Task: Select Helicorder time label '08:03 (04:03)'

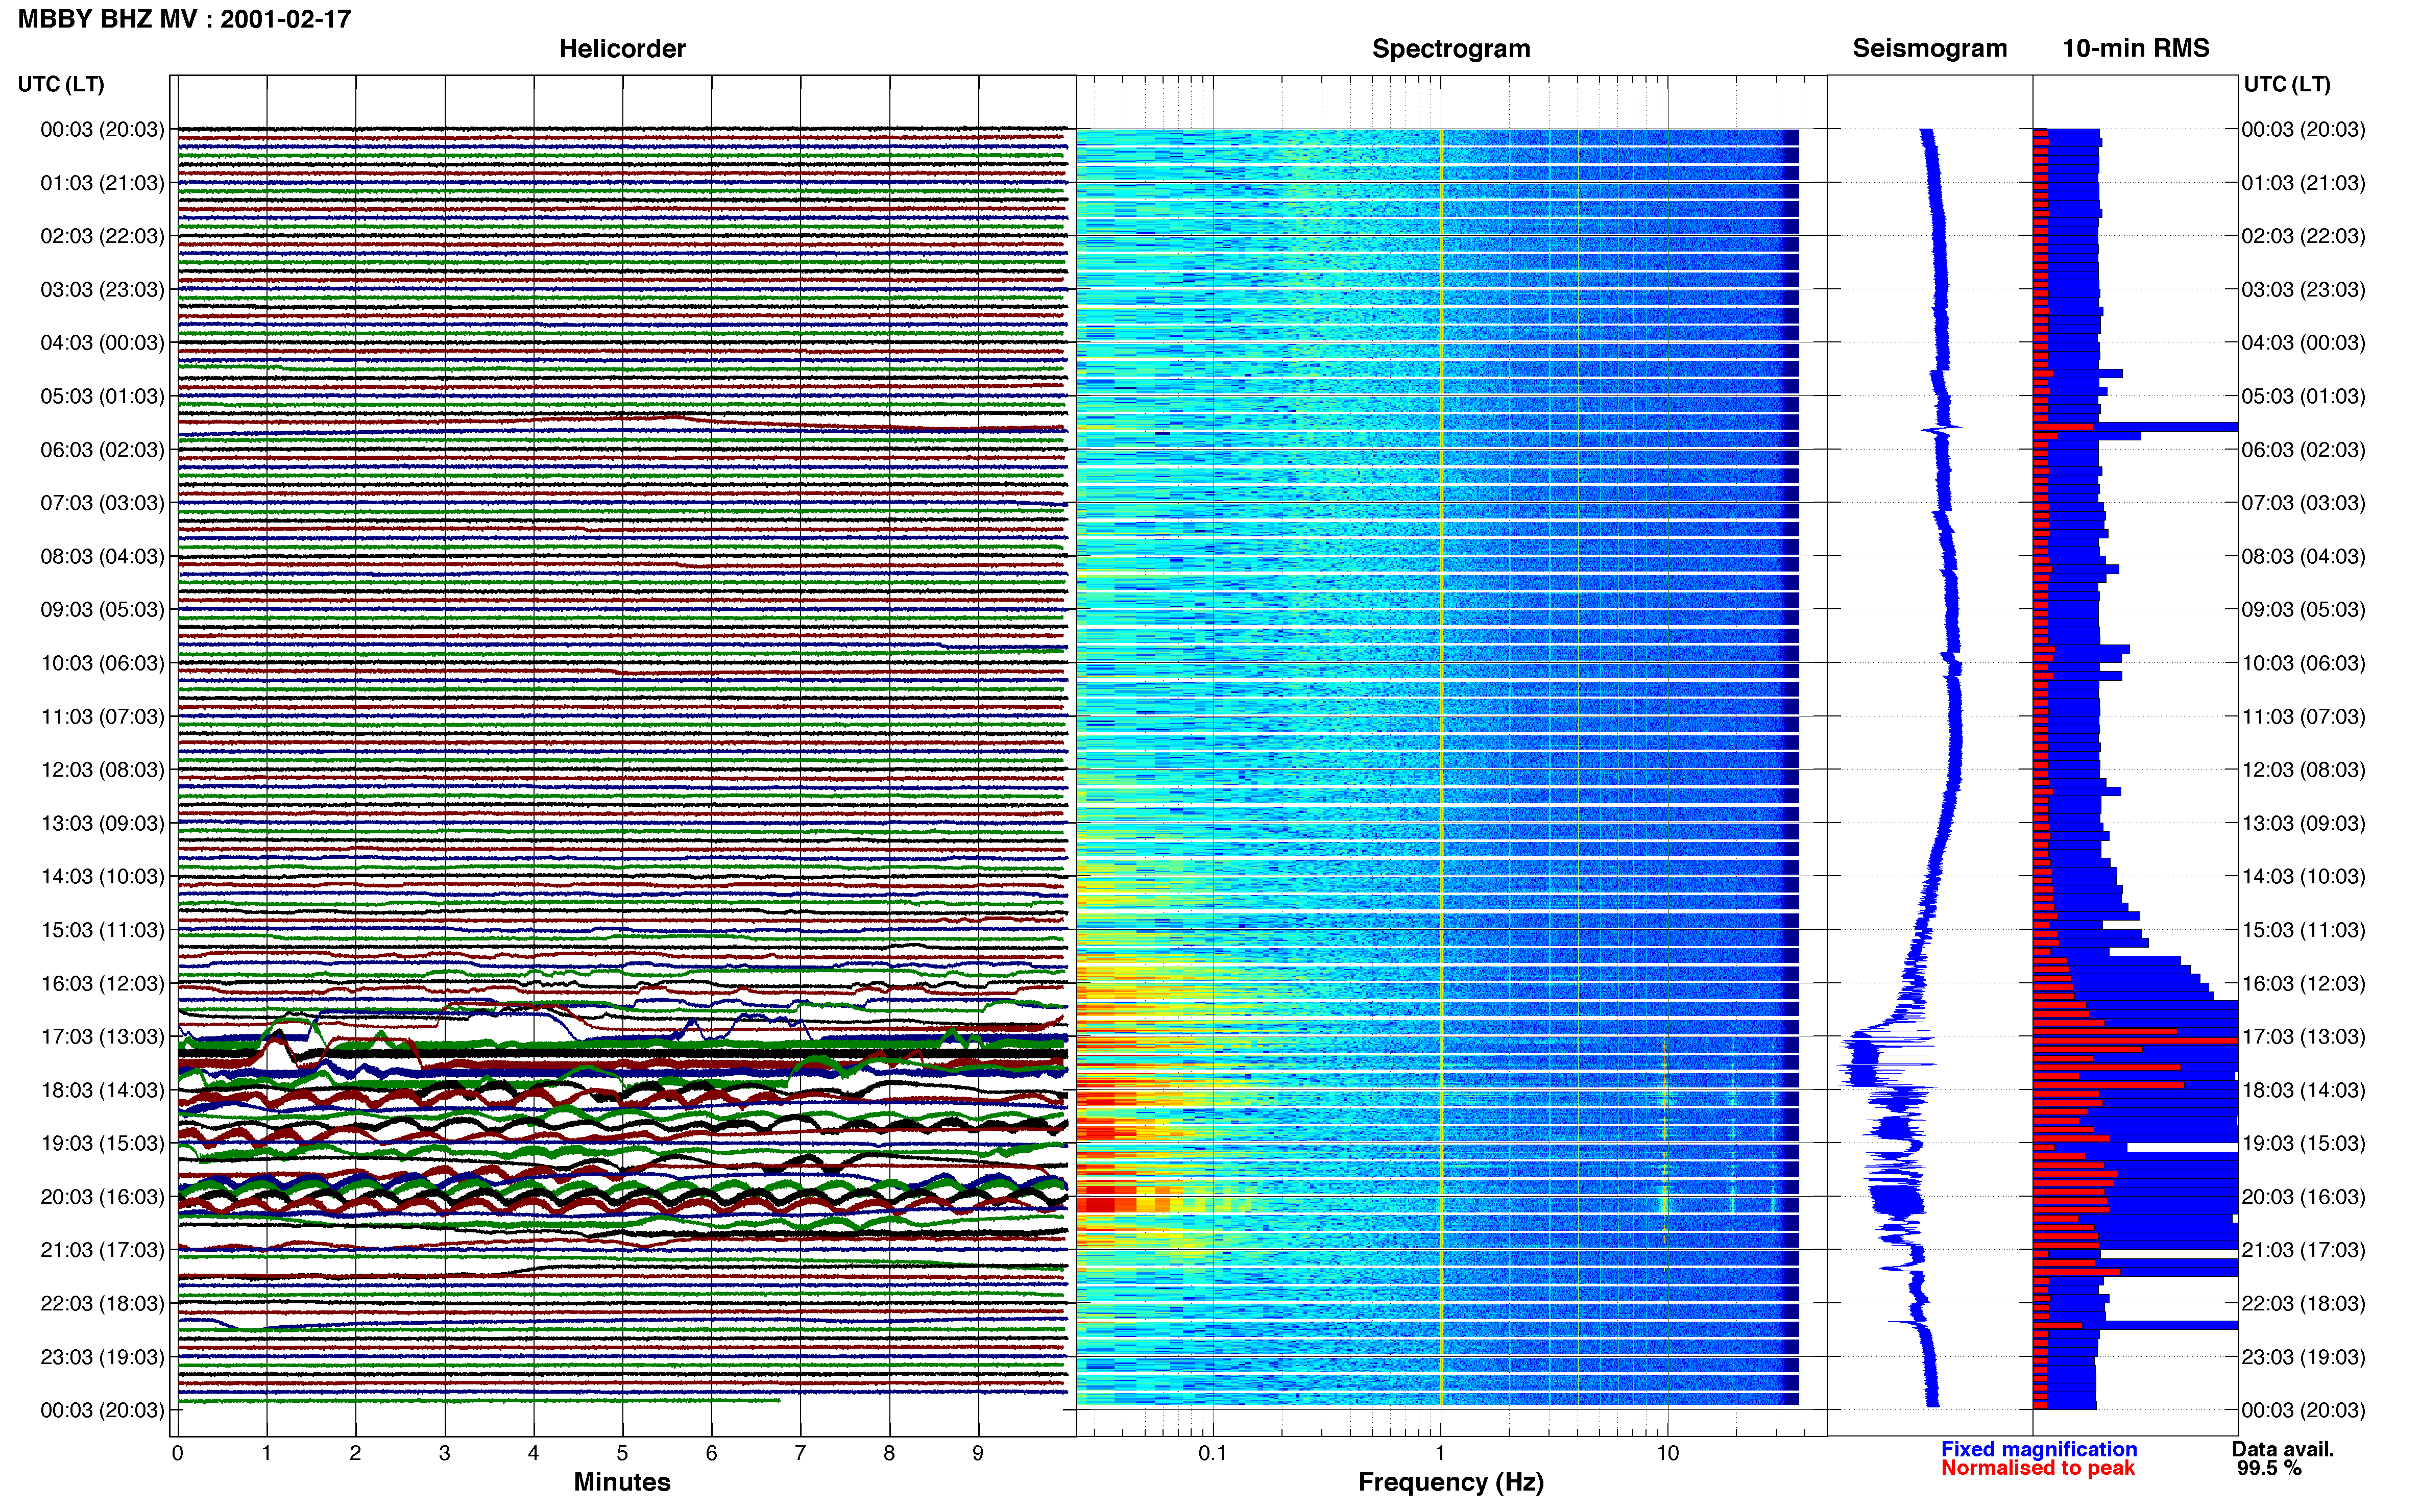Action: [102, 556]
